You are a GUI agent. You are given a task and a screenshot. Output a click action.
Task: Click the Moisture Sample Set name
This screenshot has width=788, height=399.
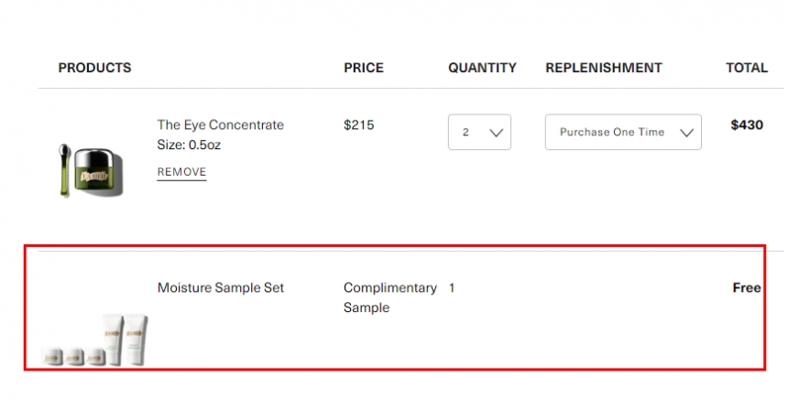220,288
